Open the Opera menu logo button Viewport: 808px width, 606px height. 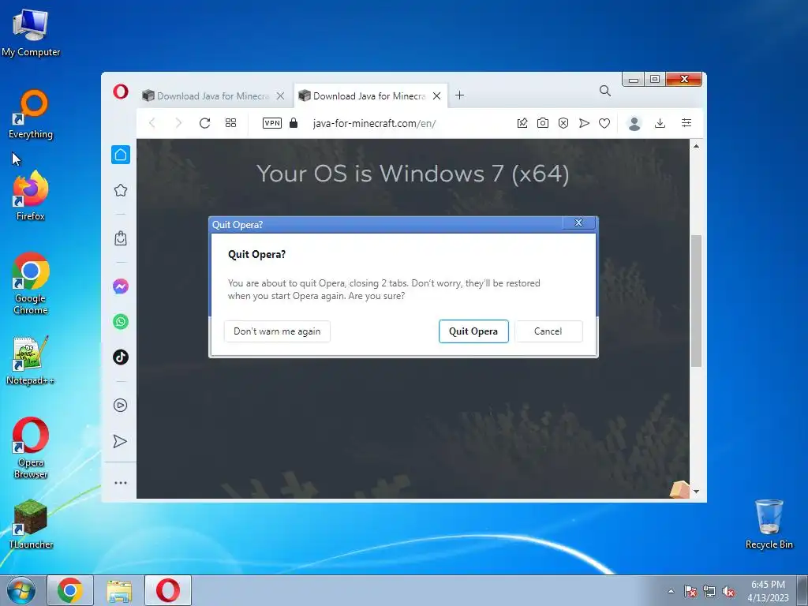pyautogui.click(x=121, y=92)
